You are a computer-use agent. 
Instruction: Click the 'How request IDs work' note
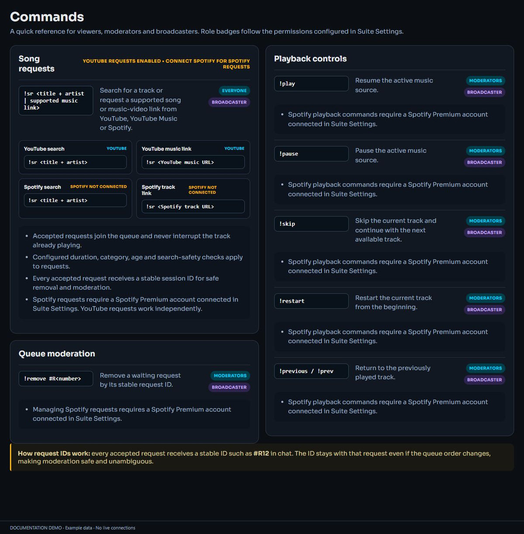[262, 457]
